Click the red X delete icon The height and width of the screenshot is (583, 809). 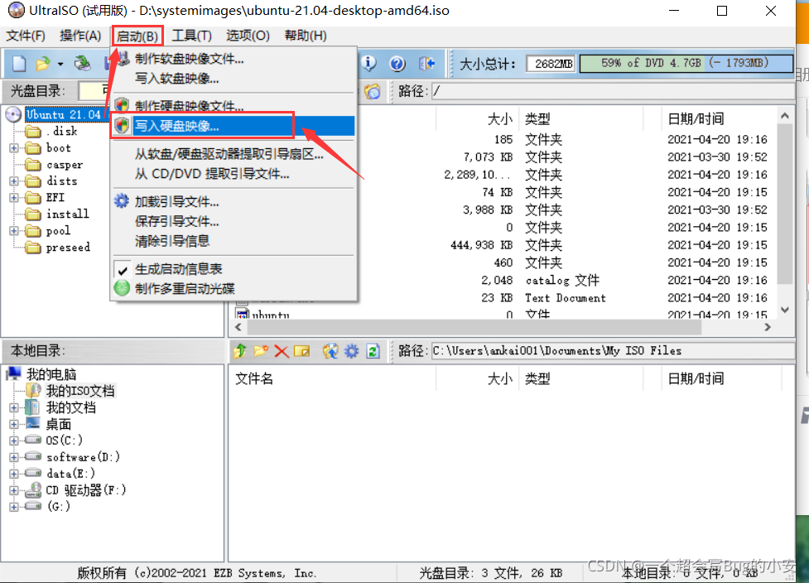pos(282,351)
